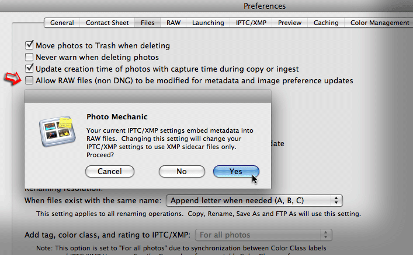
Task: Select the Files tab
Action: click(x=148, y=23)
